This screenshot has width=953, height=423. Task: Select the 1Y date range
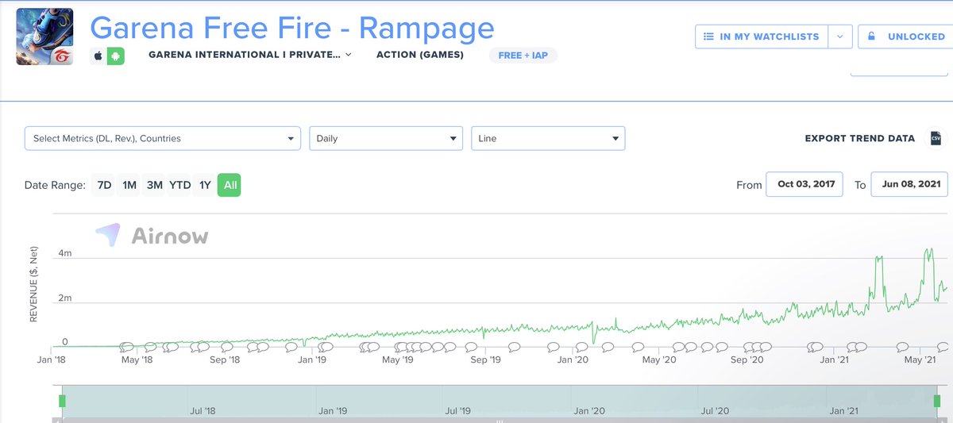tap(205, 185)
